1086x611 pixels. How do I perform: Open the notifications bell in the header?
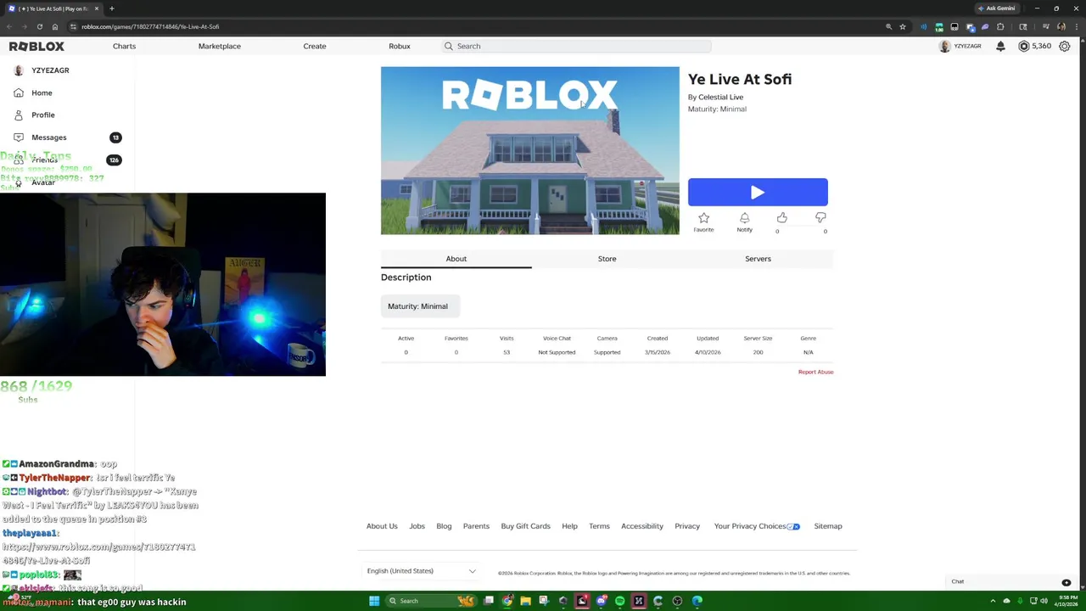tap(1000, 46)
